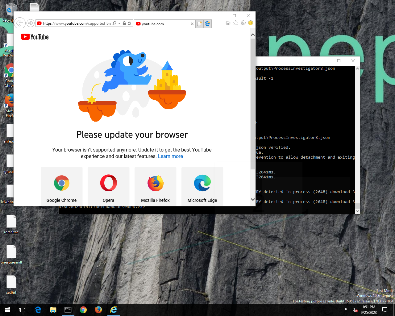Follow the Learn more link
395x316 pixels.
click(x=170, y=156)
